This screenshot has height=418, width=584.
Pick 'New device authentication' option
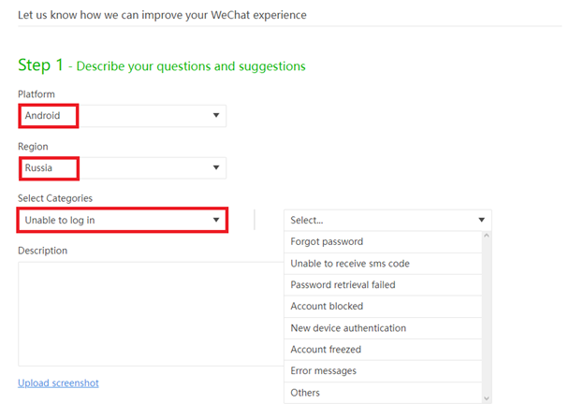pos(383,328)
